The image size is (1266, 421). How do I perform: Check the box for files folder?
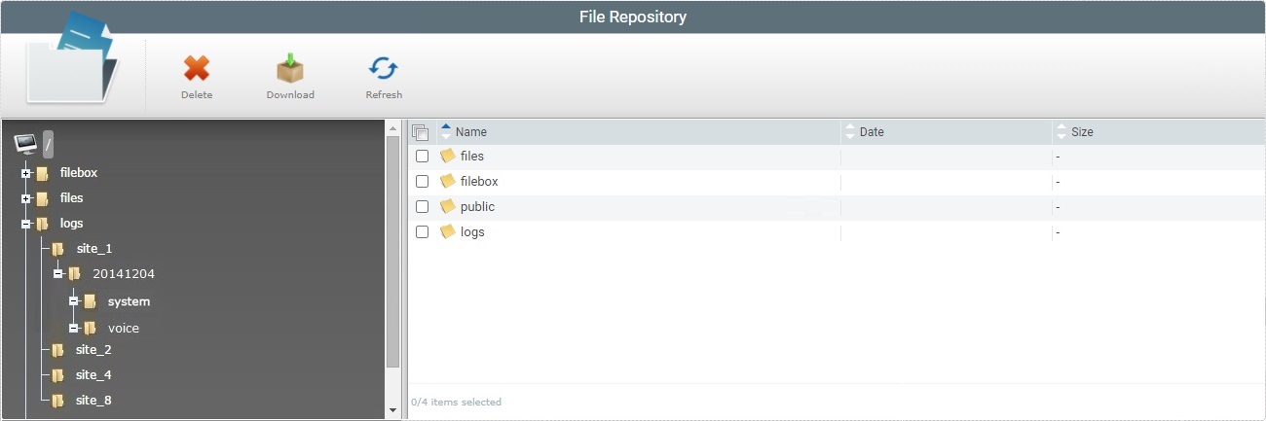point(422,156)
